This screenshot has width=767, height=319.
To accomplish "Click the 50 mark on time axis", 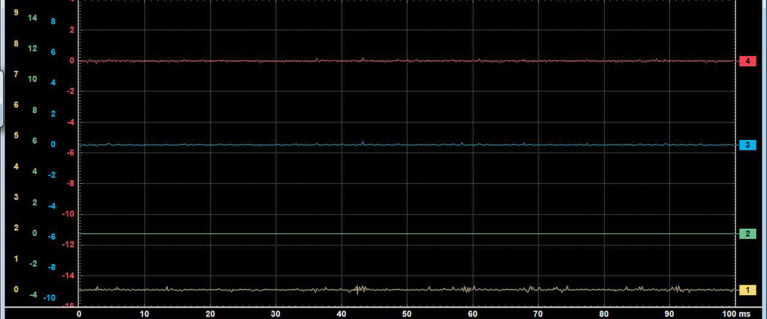I will pos(407,313).
